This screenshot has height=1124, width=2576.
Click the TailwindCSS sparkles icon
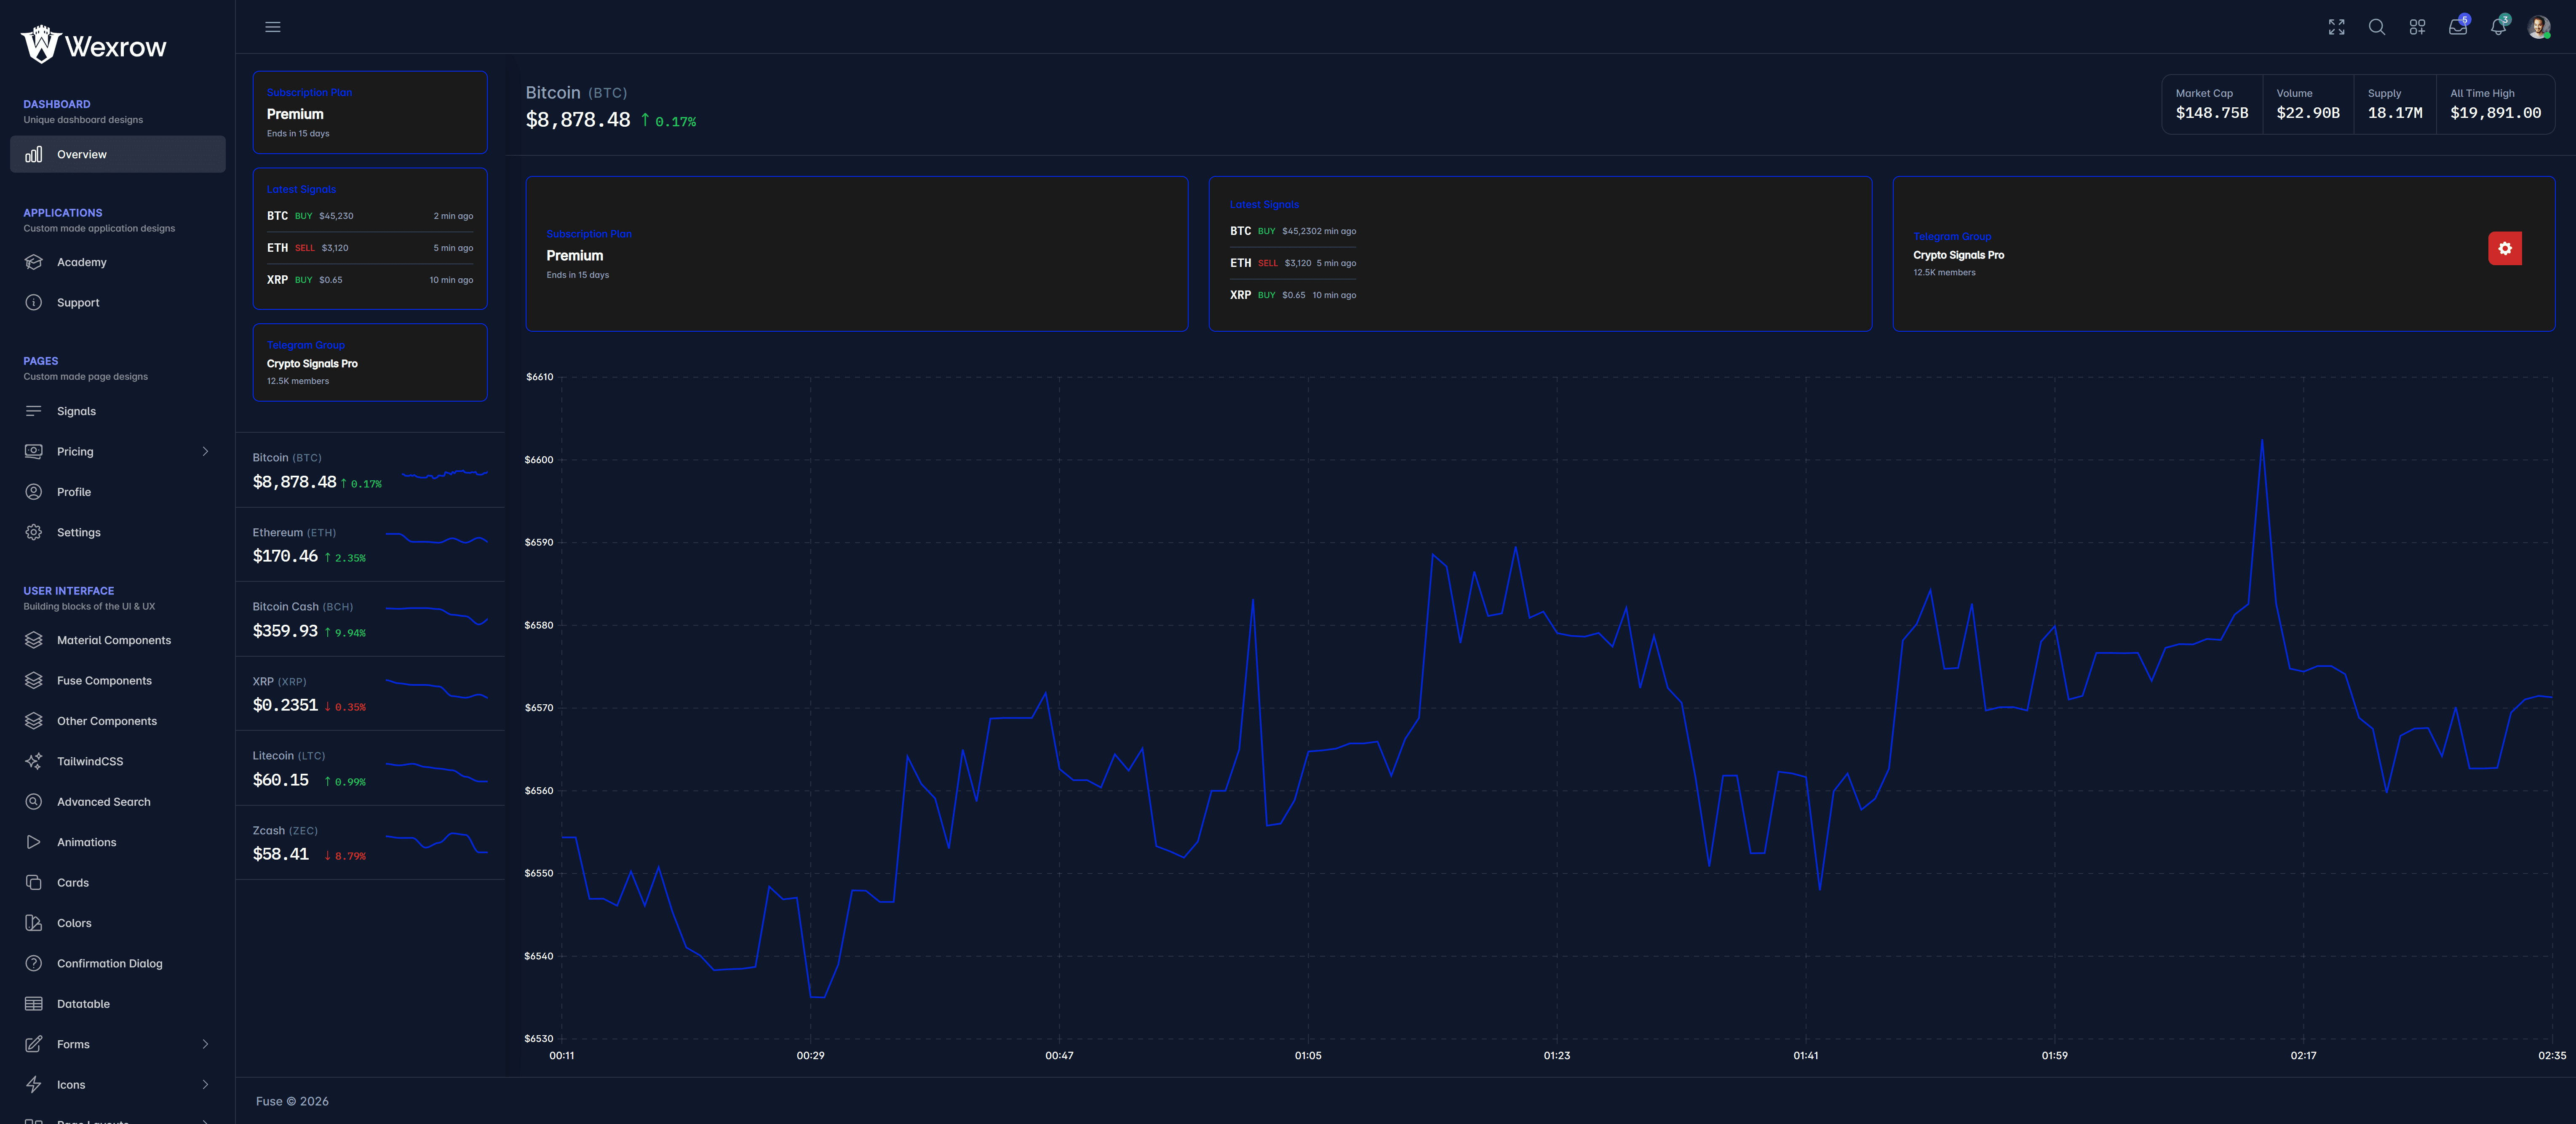coord(34,761)
